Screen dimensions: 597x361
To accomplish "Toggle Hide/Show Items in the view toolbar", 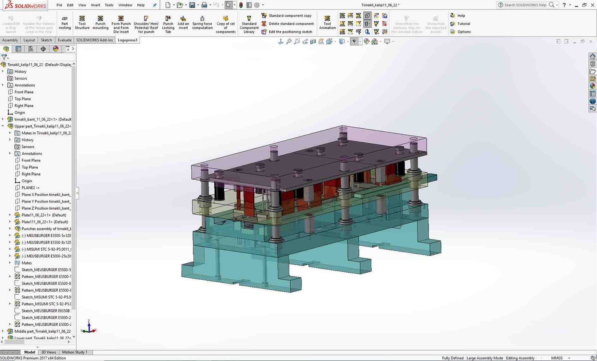I will 354,42.
